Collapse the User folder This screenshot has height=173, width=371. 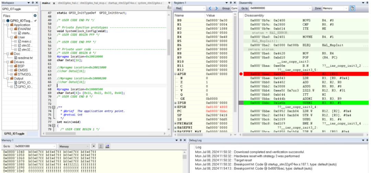tap(12, 37)
